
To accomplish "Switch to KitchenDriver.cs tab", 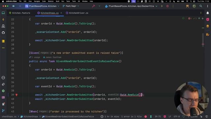I will pos(77,13).
